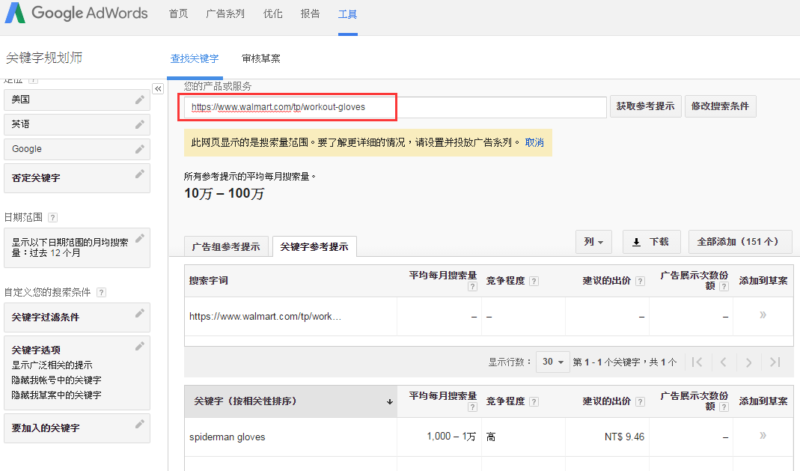Open help for 竞争程度 in search-term table
The image size is (800, 471).
534,281
